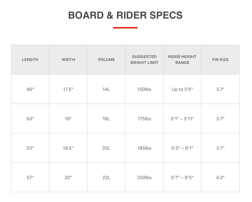Image resolution: width=252 pixels, height=202 pixels.
Task: Select the 150lbs weight limit cell
Action: click(x=144, y=89)
